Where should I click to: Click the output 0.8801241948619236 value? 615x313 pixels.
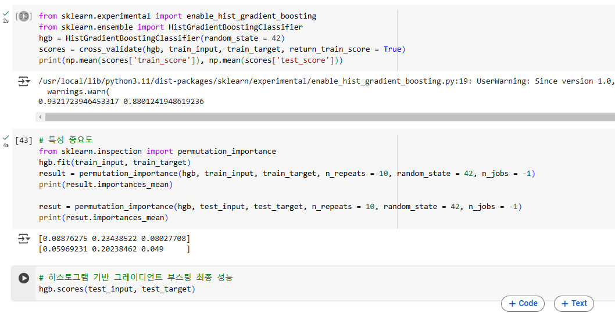(x=163, y=102)
